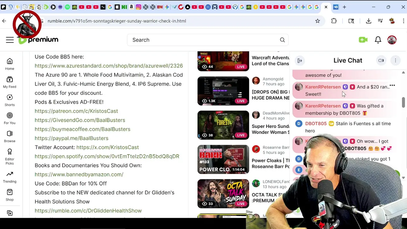Open the clipped sidebar item below Shop
This screenshot has height=229, width=407.
pyautogui.click(x=10, y=213)
